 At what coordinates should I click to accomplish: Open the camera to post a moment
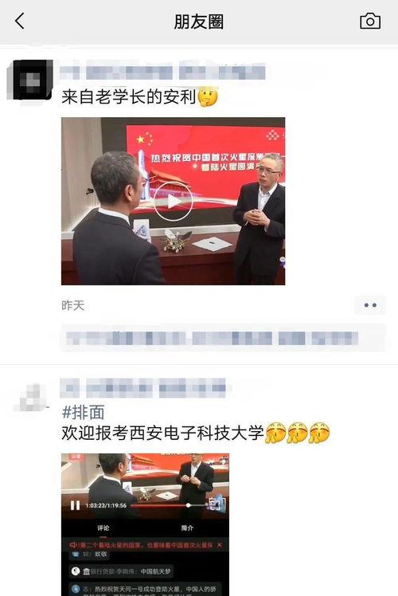(x=370, y=21)
